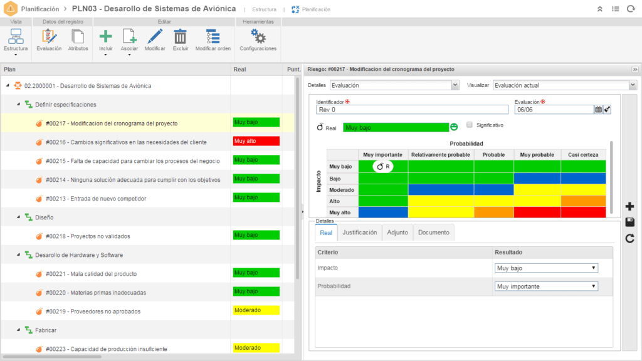Open Configuraciones gears icon
Screen dimensions: 642x361
tap(258, 38)
